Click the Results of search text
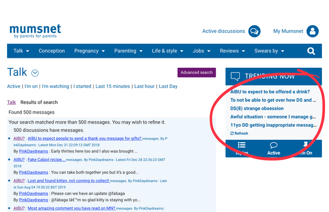 click(39, 102)
